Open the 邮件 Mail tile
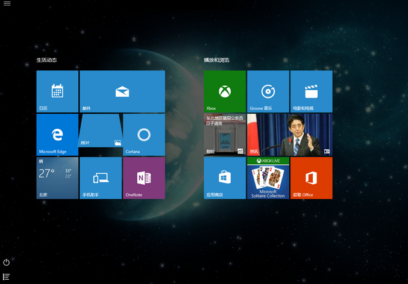408x284 pixels. point(122,91)
